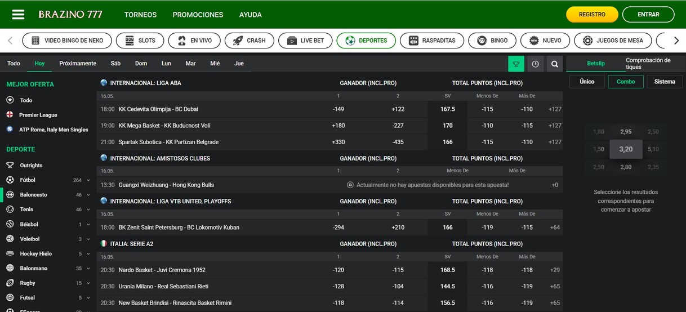This screenshot has height=312, width=686.
Task: Expand Voleibol chevron
Action: [x=88, y=239]
